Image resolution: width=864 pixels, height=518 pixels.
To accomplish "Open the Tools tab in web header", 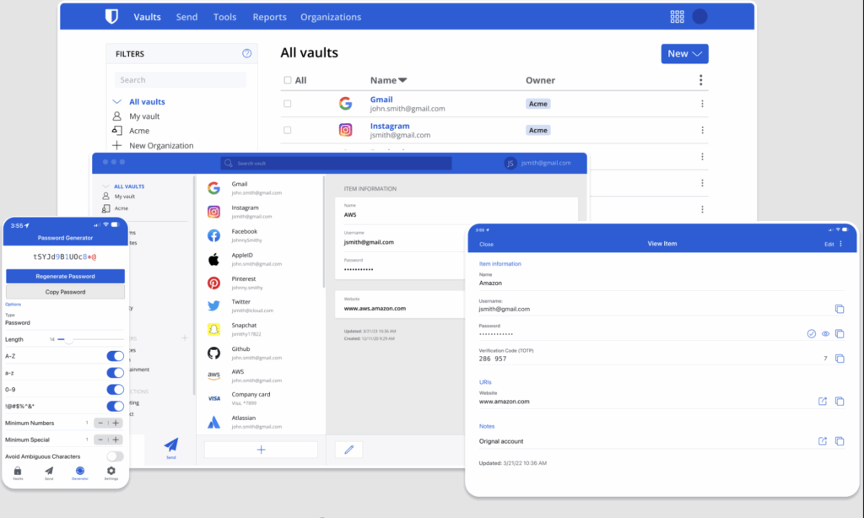I will [x=224, y=17].
